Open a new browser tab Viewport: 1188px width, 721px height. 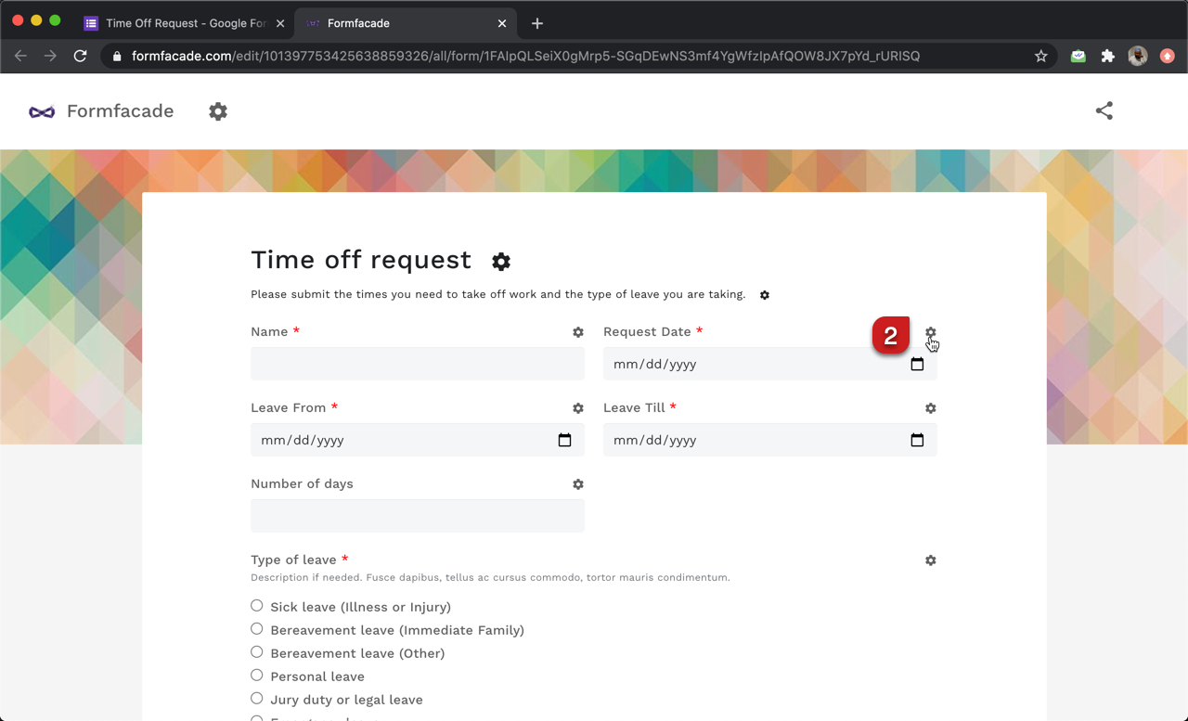click(x=537, y=23)
